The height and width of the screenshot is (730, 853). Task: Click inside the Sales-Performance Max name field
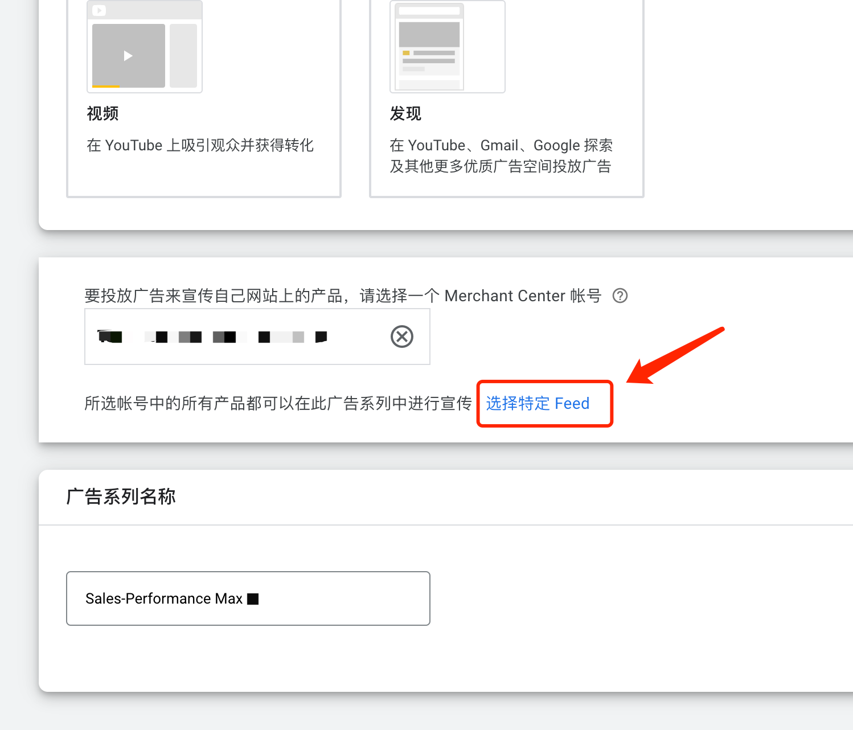click(x=248, y=598)
